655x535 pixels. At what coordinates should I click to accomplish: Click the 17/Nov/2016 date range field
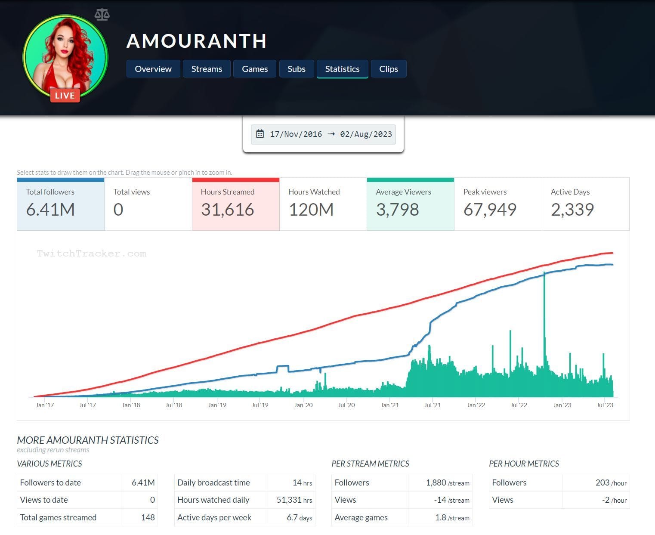pyautogui.click(x=296, y=134)
